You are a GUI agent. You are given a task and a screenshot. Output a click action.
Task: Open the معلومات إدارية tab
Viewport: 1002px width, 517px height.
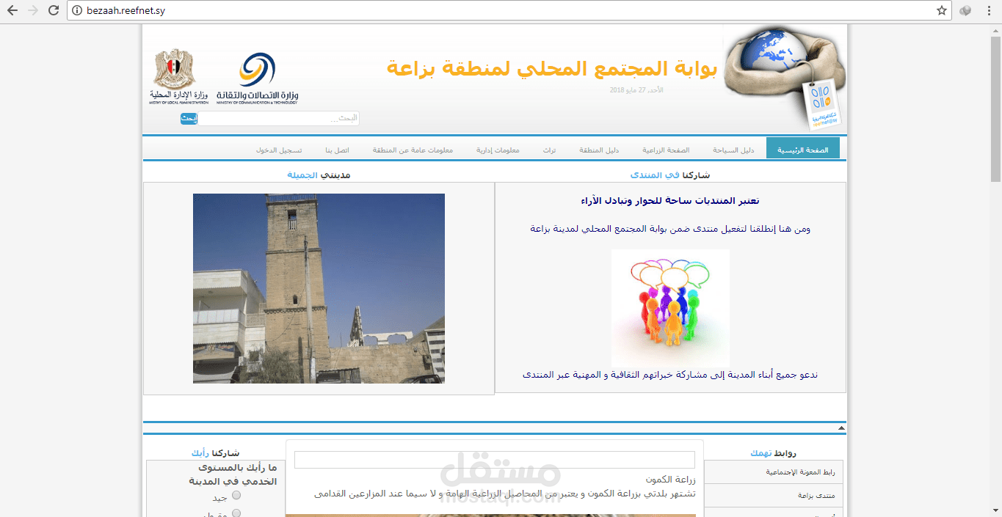coord(497,150)
